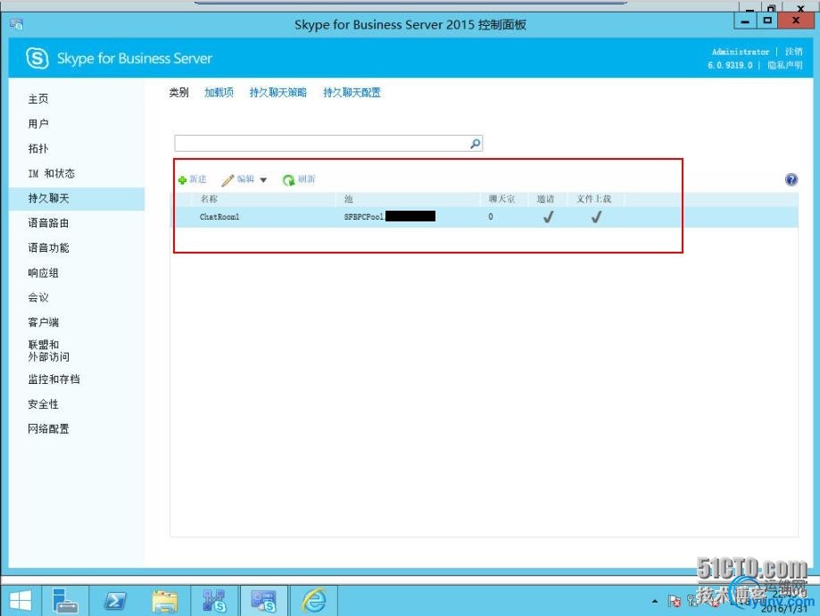Click ChatRoom1's 邀请 checkmark

click(548, 217)
